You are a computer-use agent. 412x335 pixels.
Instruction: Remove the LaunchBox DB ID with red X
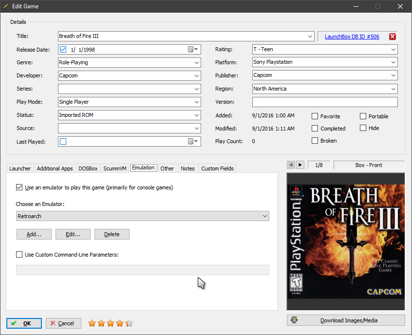click(x=393, y=37)
